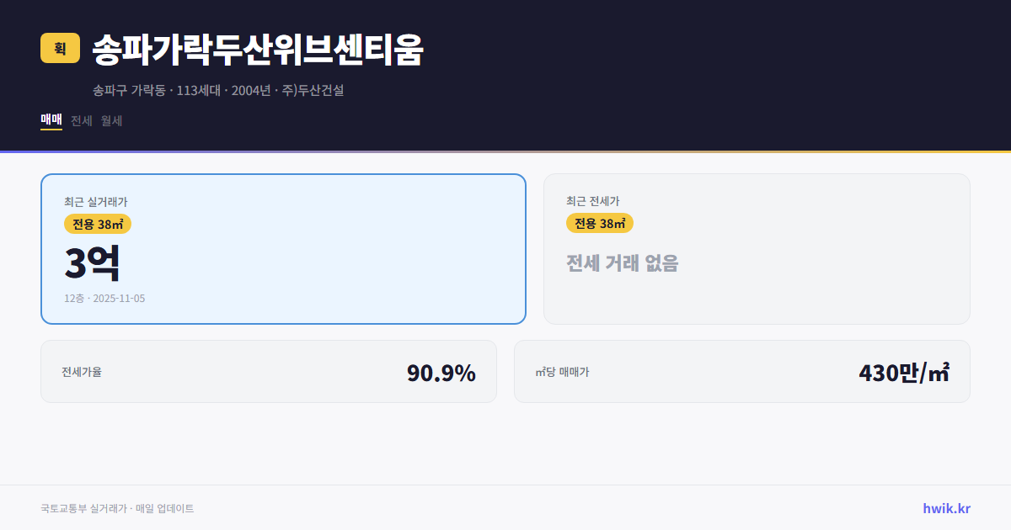Click the ㎡당 매매가 price card
This screenshot has width=1011, height=530.
pyautogui.click(x=741, y=371)
